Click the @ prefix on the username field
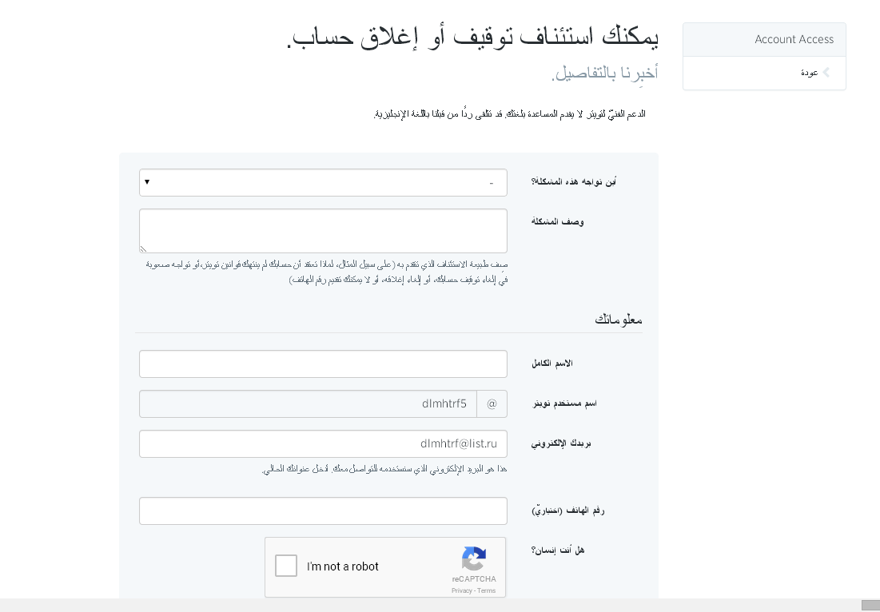Image resolution: width=880 pixels, height=612 pixels. tap(492, 404)
